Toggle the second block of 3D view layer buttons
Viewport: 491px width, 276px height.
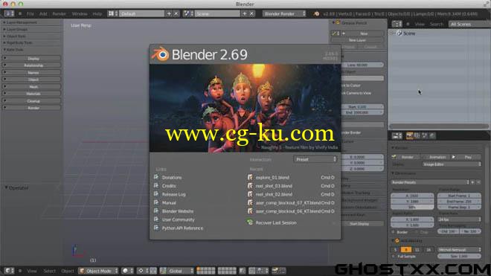point(227,271)
